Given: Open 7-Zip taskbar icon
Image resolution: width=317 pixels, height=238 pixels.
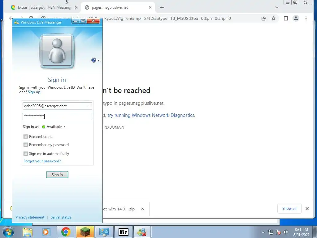Looking at the screenshot, I should pyautogui.click(x=123, y=232).
